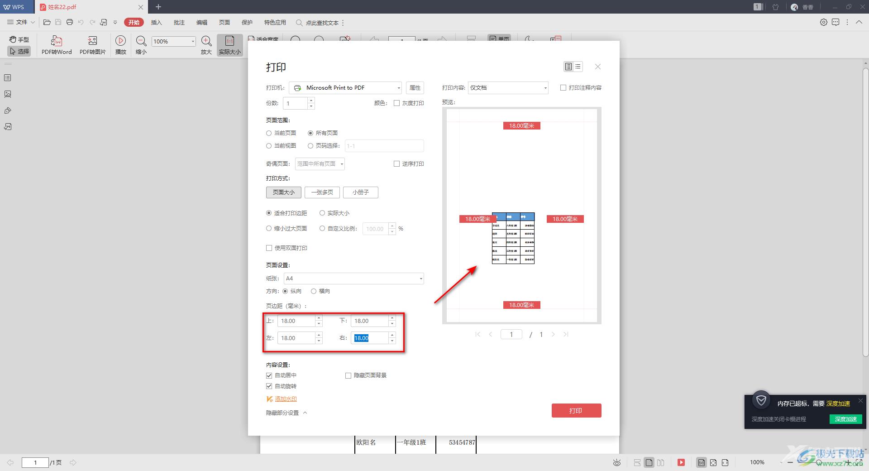Click the open folder icon in toolbar
Image resolution: width=869 pixels, height=471 pixels.
click(47, 22)
